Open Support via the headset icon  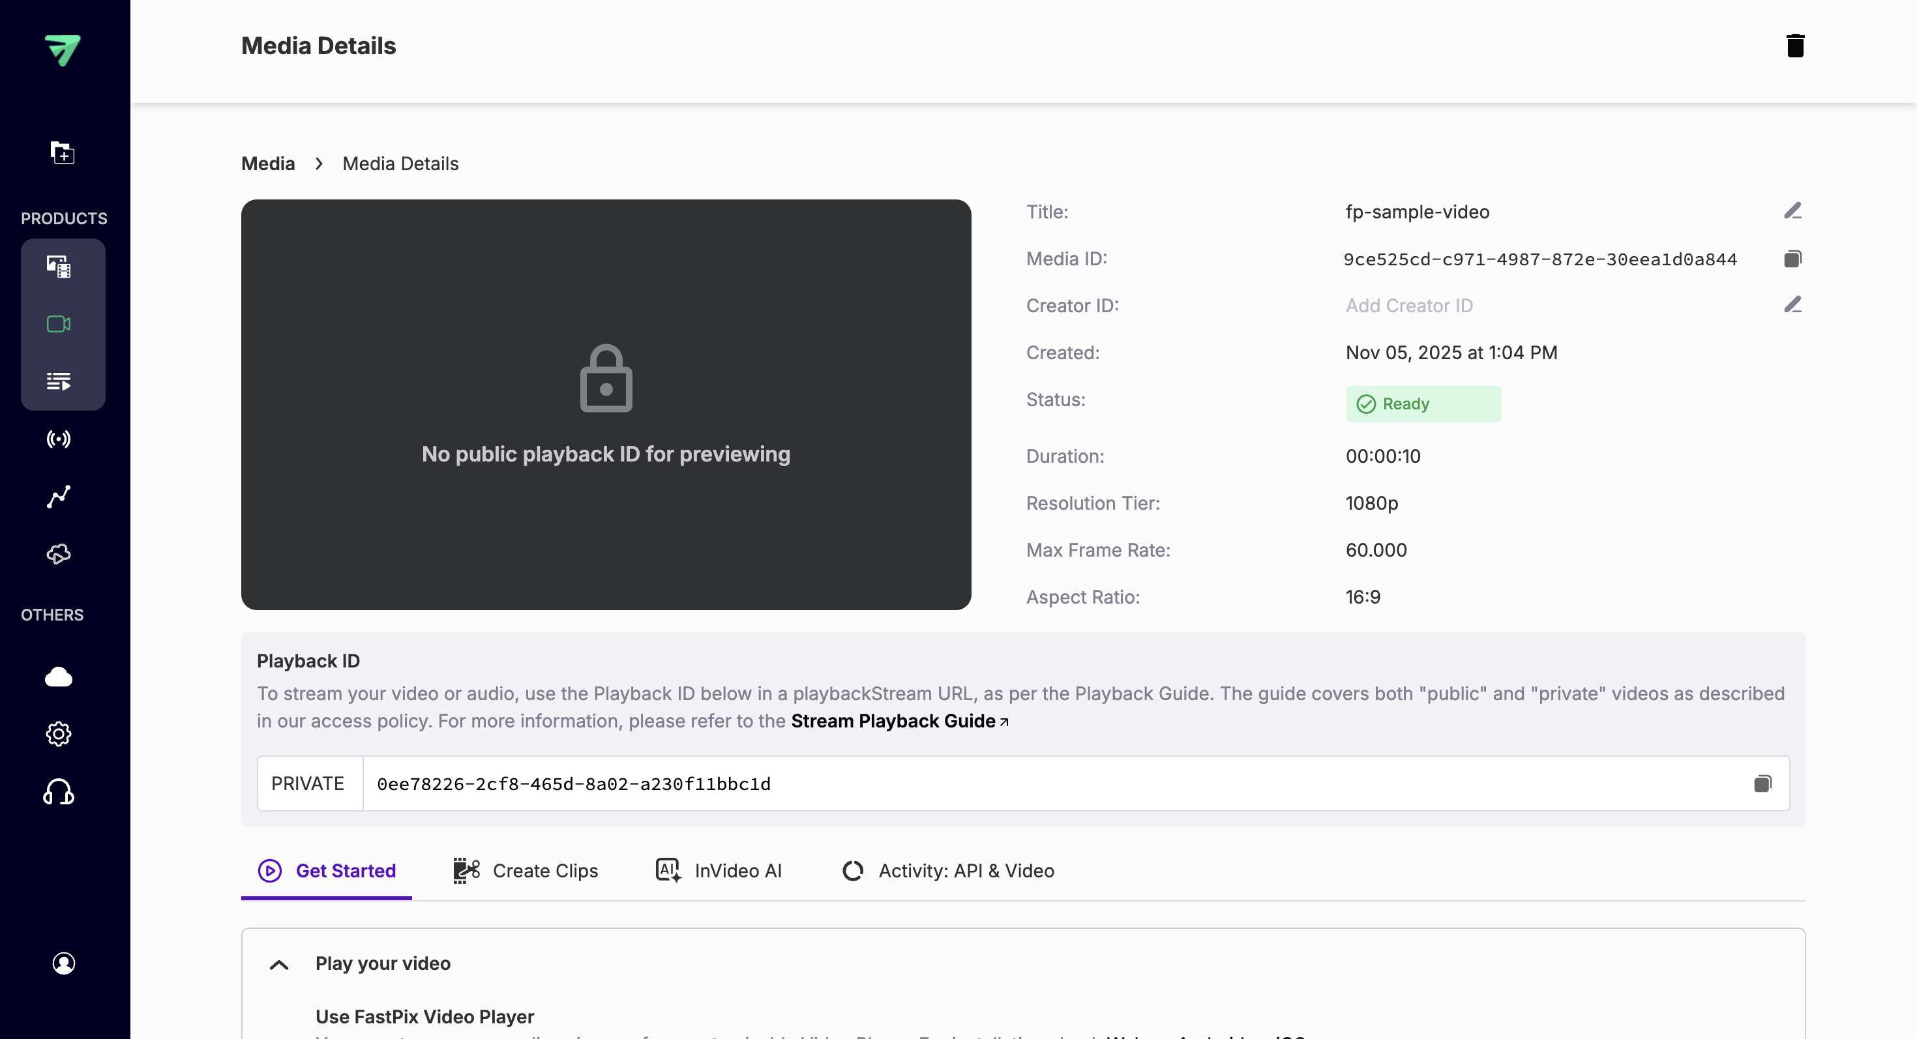point(58,792)
